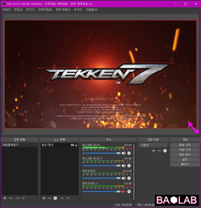Remove the selected scene with the minus icon
The image size is (201, 208).
tap(11, 198)
